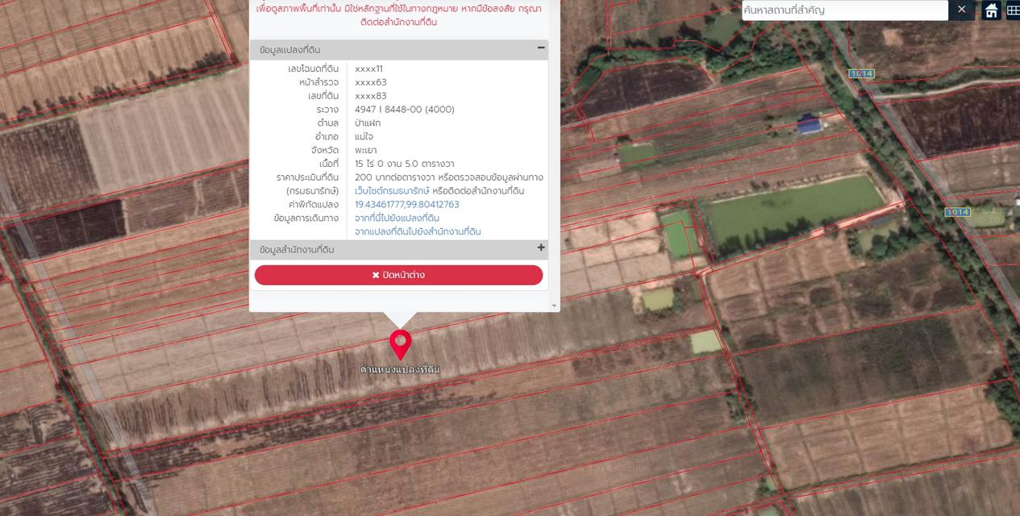The width and height of the screenshot is (1020, 516).
Task: Clear the search box with the X icon
Action: pyautogui.click(x=961, y=10)
